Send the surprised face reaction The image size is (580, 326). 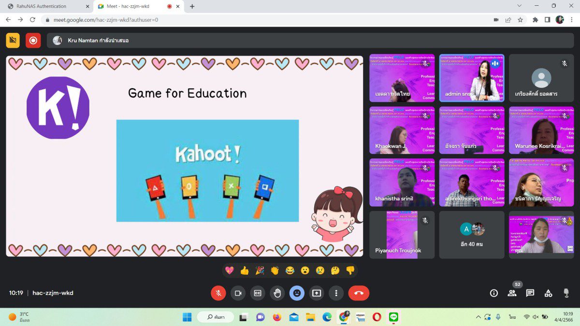304,270
